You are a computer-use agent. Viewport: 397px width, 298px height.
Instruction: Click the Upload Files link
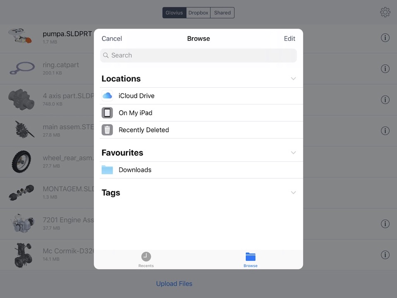pos(174,284)
